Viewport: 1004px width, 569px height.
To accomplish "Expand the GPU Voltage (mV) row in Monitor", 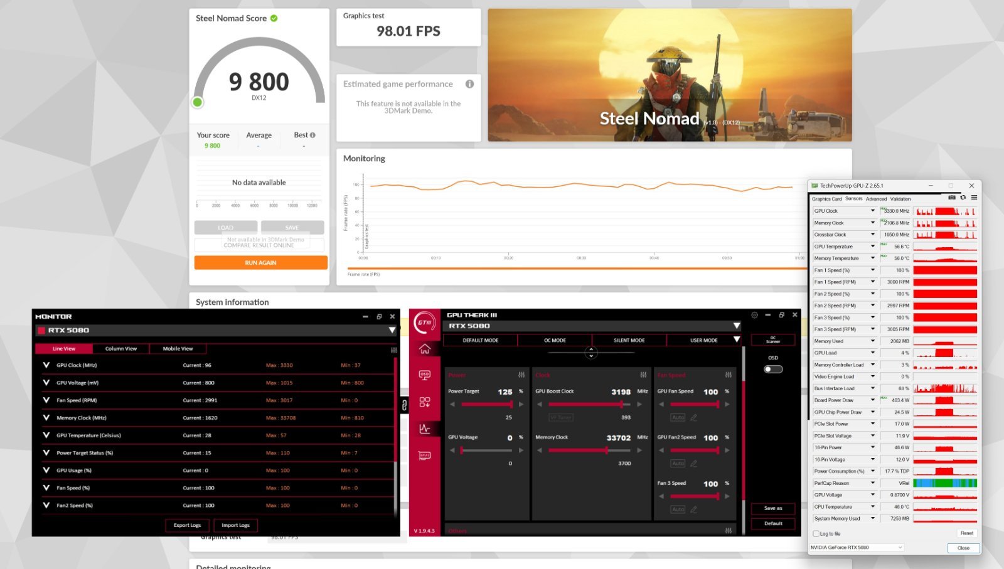I will click(46, 383).
